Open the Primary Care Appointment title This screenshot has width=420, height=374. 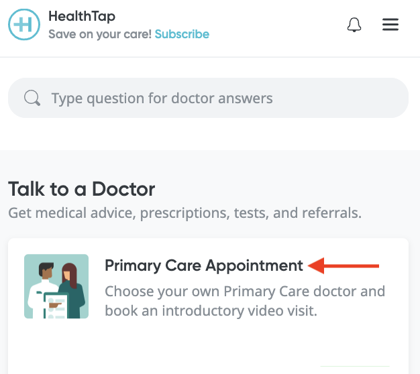click(x=204, y=265)
